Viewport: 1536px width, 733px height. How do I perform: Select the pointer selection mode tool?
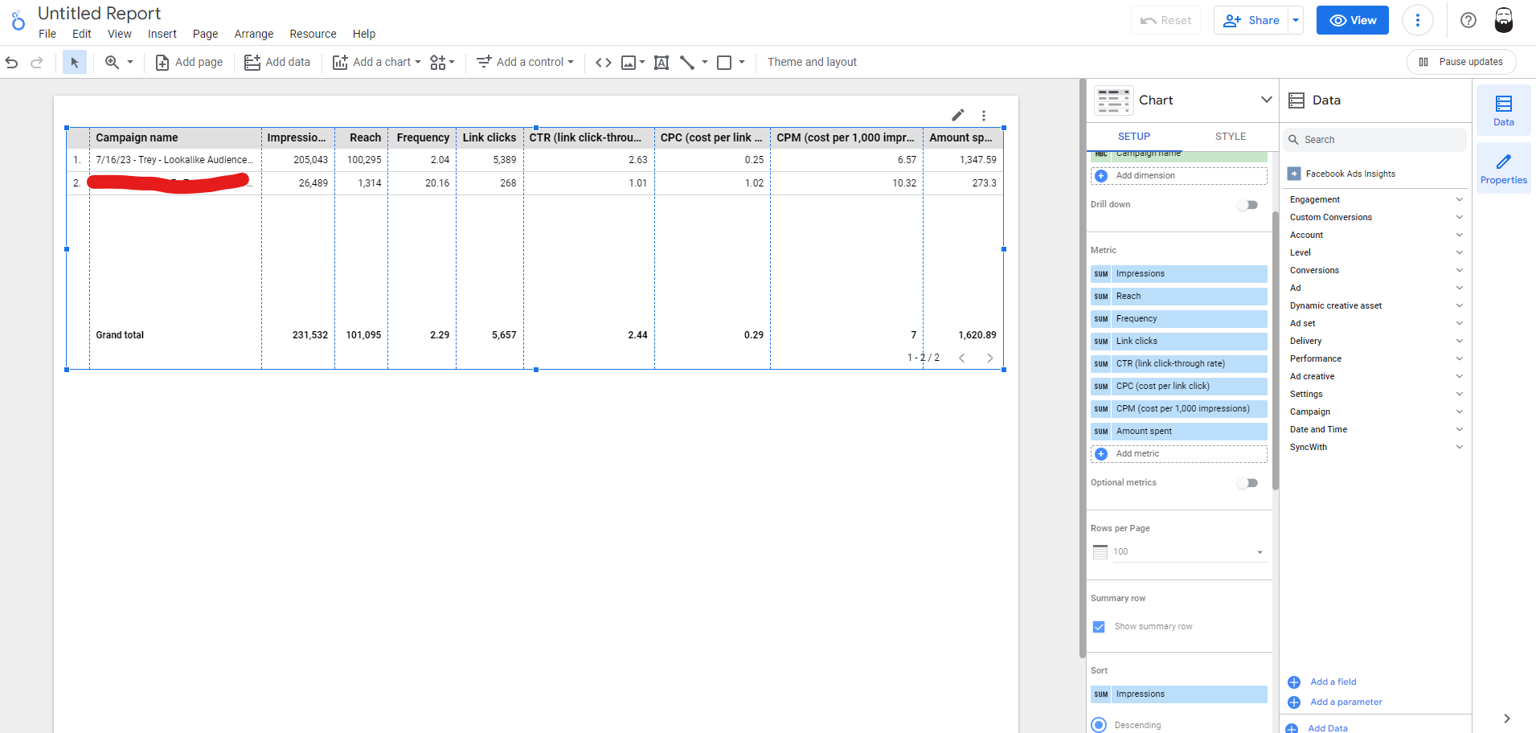pos(75,62)
